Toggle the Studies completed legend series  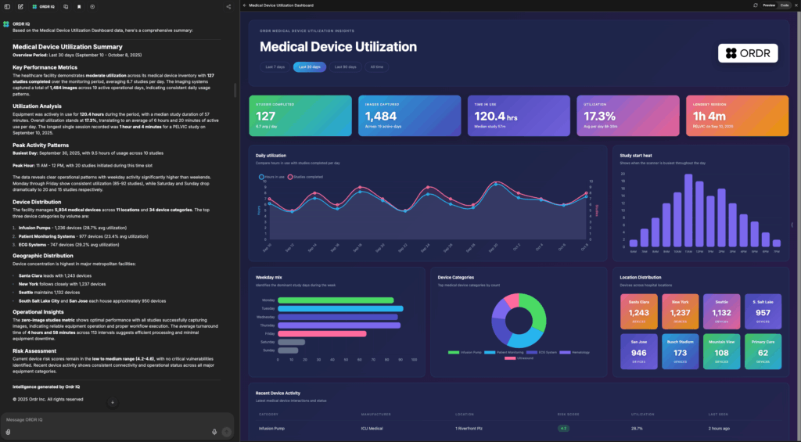[305, 178]
